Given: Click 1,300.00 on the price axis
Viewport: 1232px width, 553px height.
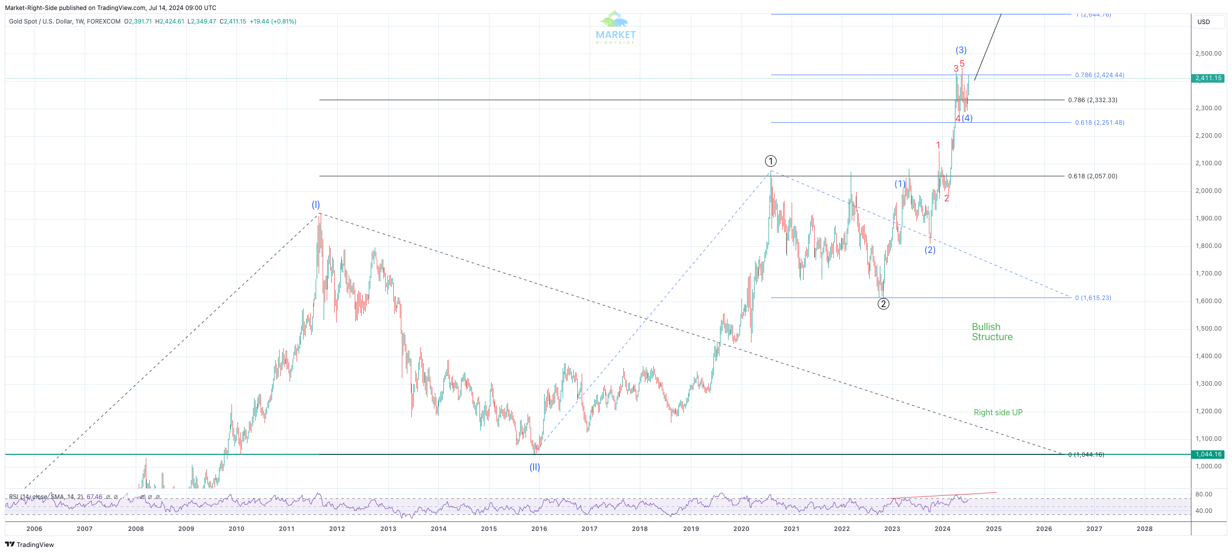Looking at the screenshot, I should tap(1208, 384).
